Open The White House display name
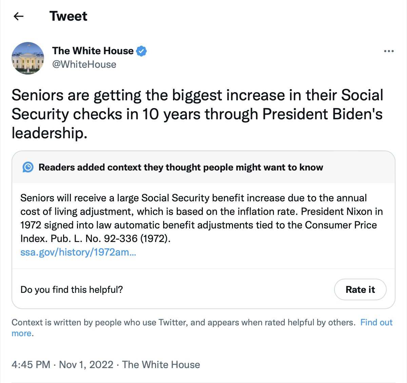407x383 pixels. pos(93,51)
